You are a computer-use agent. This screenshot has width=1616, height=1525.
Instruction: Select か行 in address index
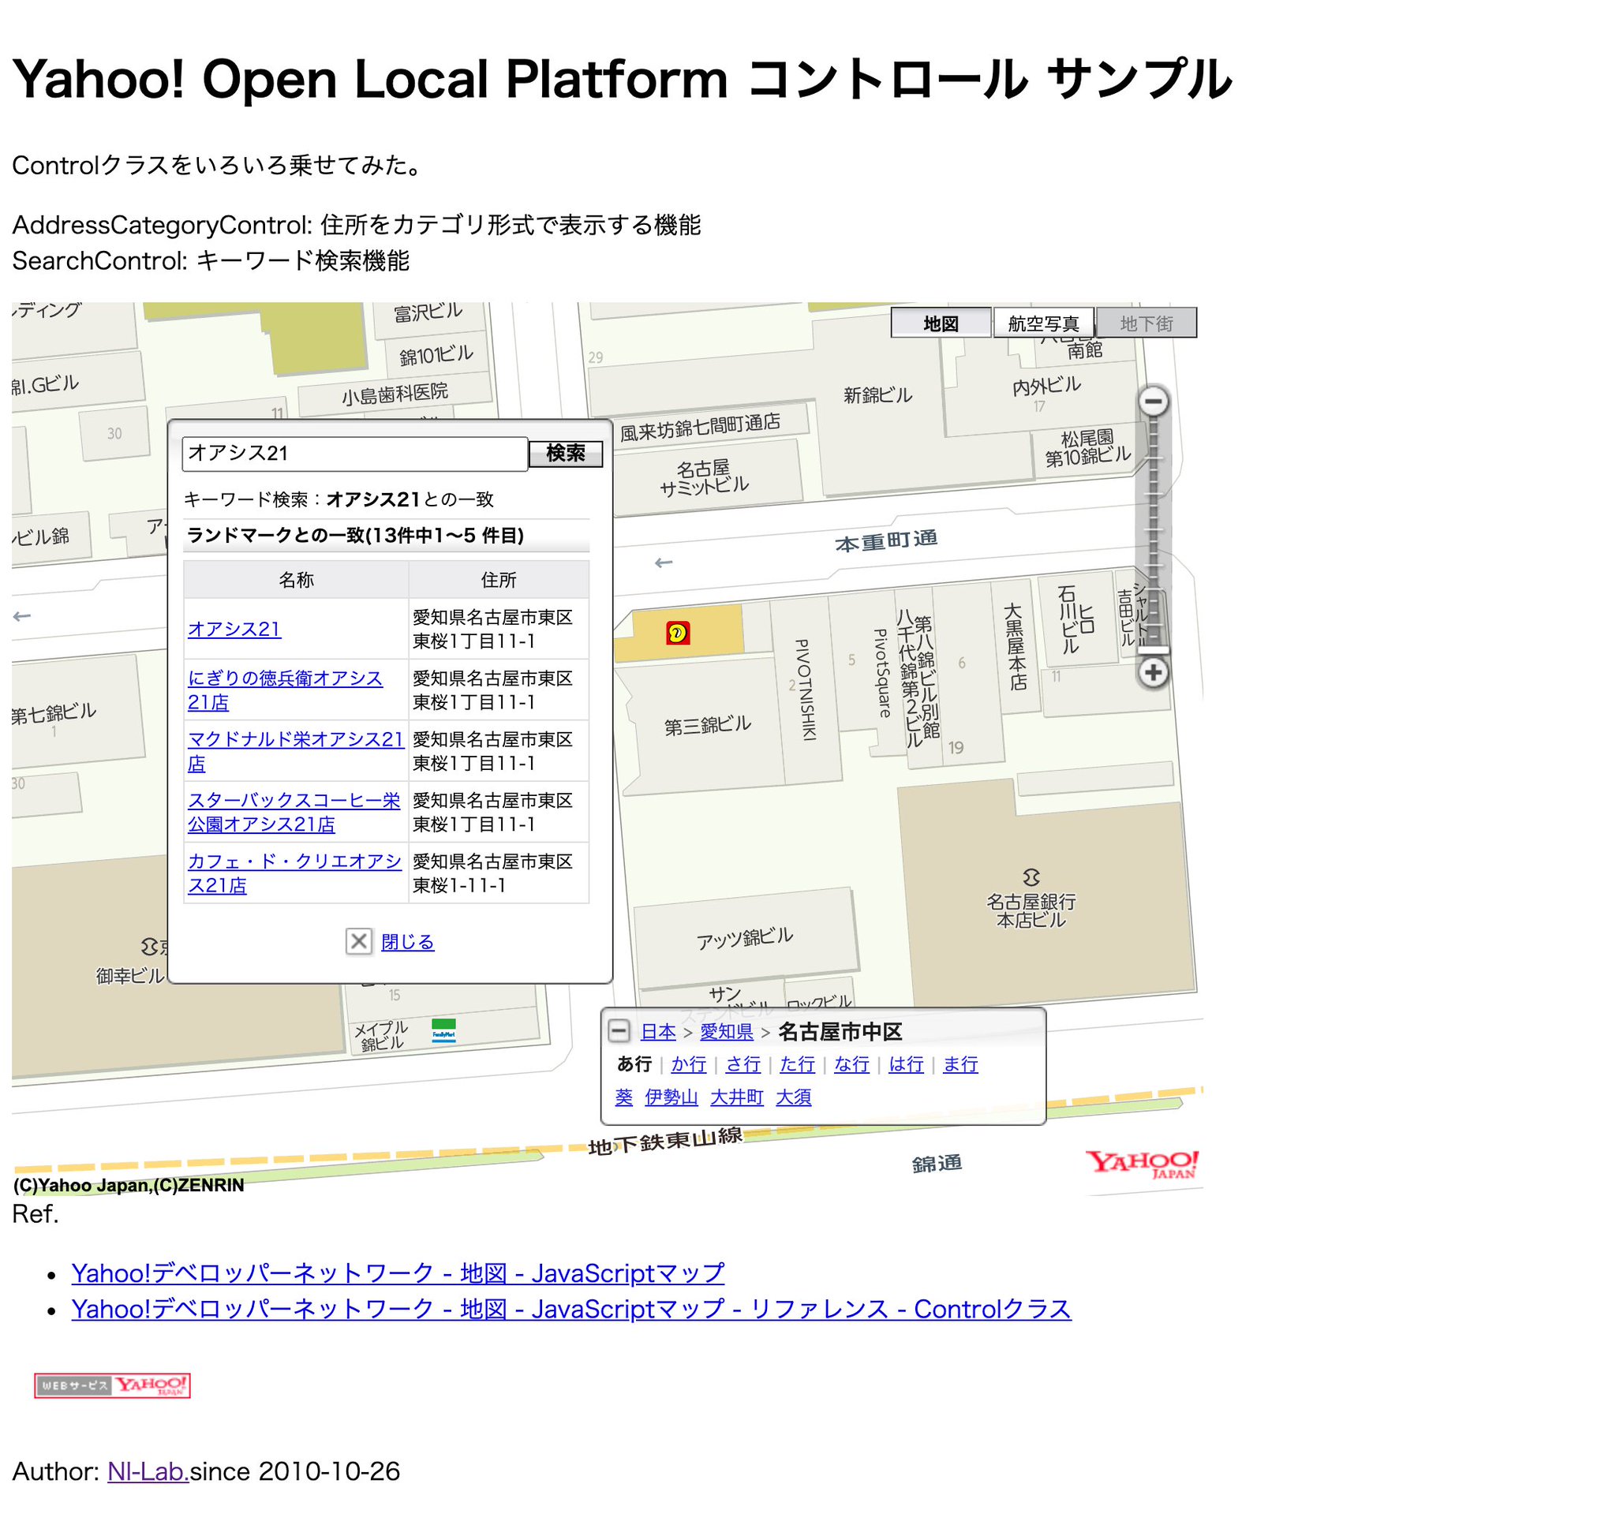pos(689,1065)
